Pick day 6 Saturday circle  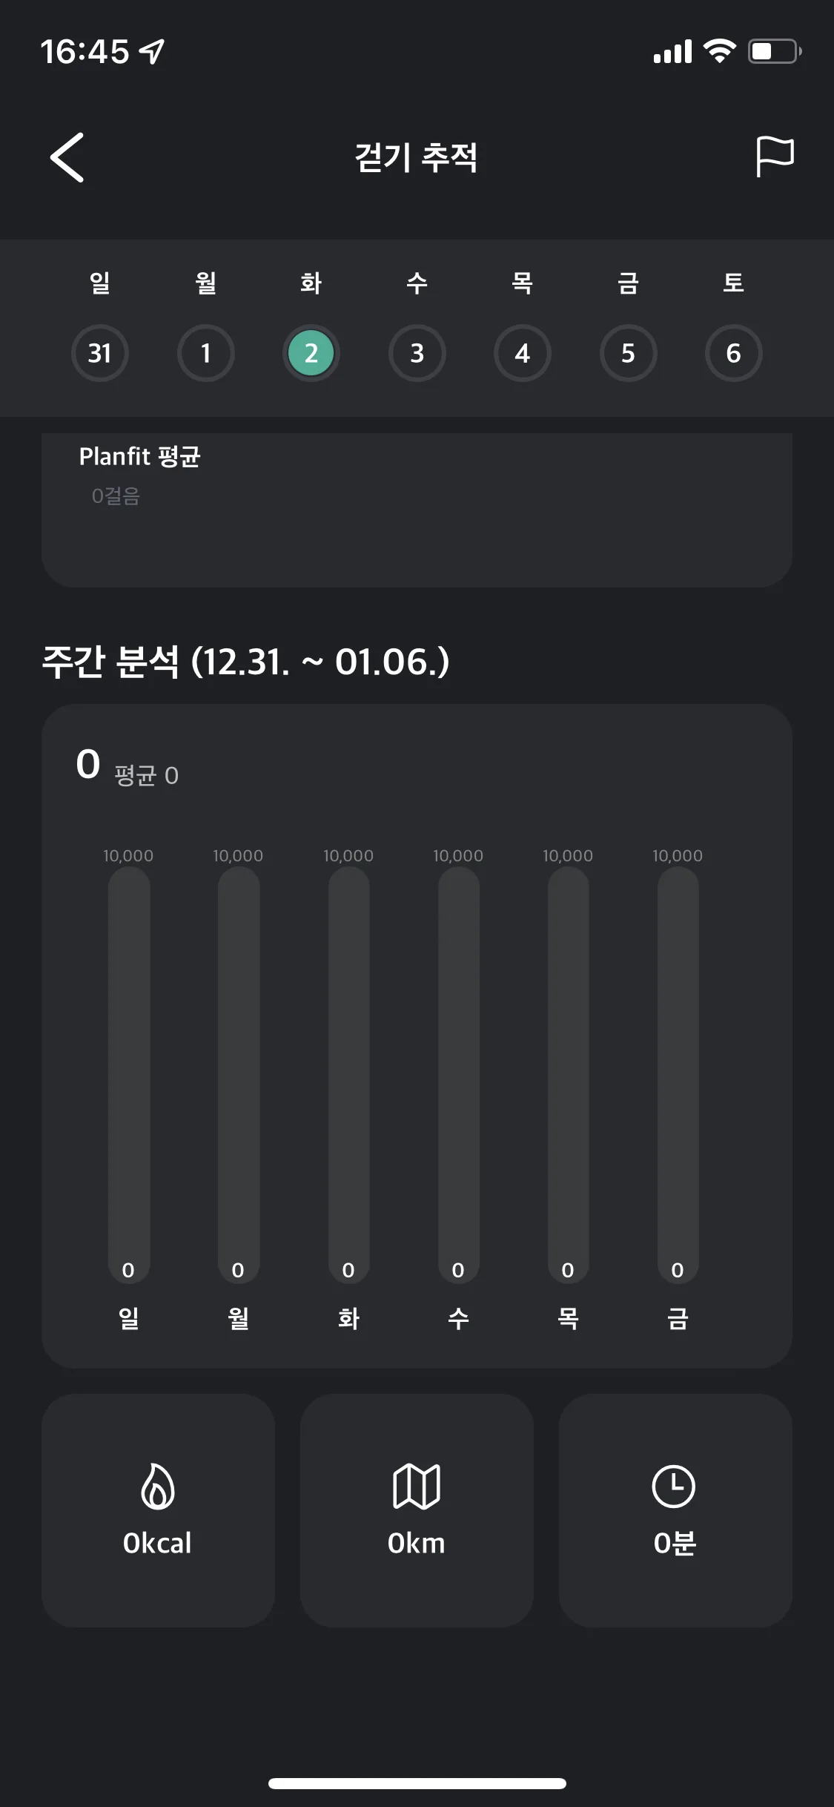(x=734, y=353)
